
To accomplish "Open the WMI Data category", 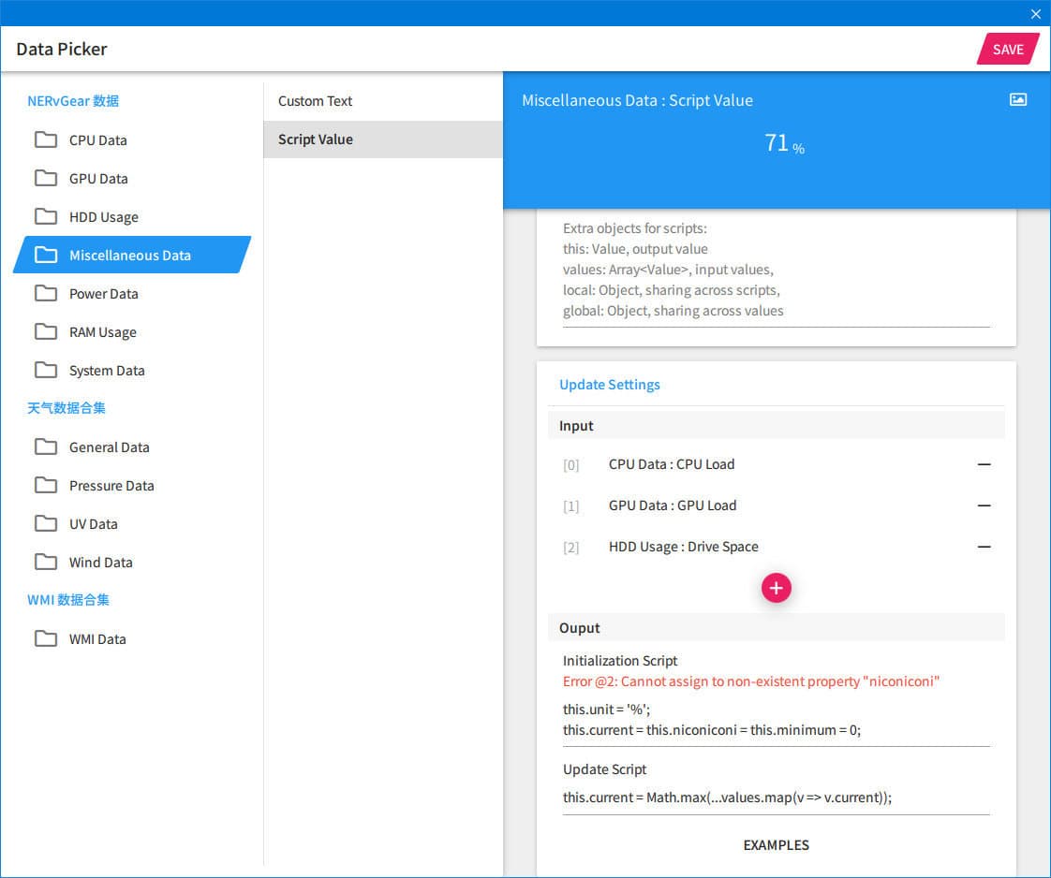I will pyautogui.click(x=132, y=639).
